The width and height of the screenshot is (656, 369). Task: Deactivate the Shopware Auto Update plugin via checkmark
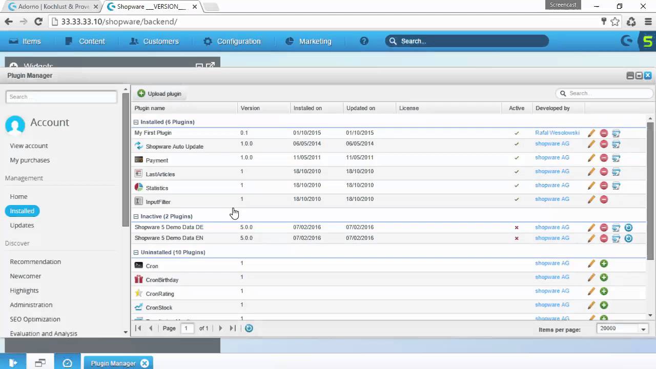tap(517, 144)
